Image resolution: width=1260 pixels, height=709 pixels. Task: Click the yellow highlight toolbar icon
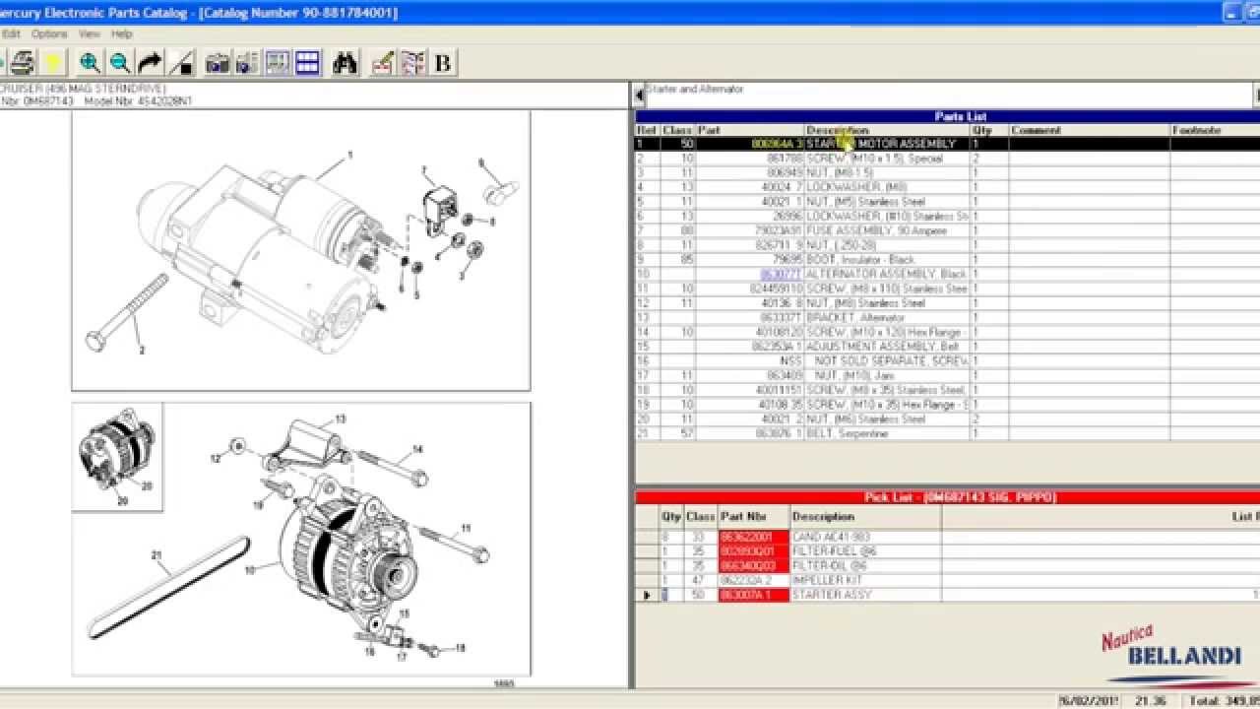tap(53, 63)
